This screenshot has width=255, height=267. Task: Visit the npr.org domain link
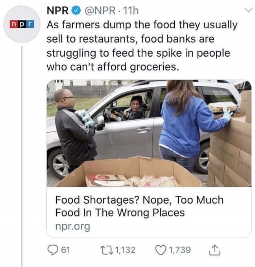pos(72,227)
